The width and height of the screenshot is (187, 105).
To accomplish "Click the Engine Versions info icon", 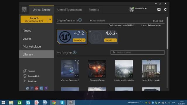I will [x=80, y=20].
